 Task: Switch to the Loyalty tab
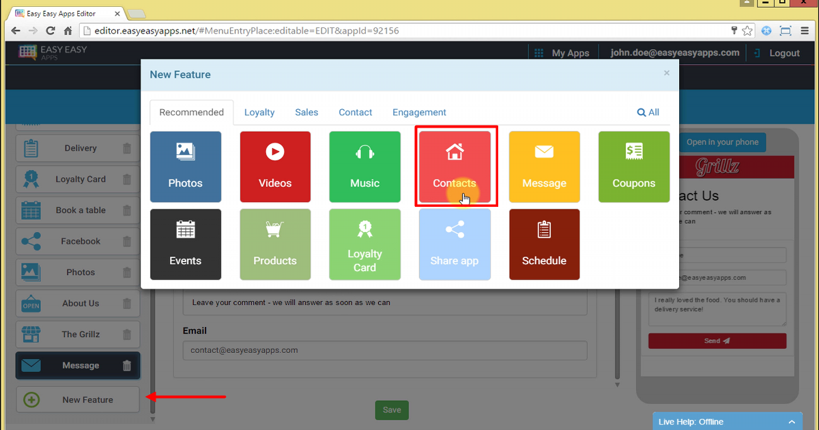click(259, 113)
